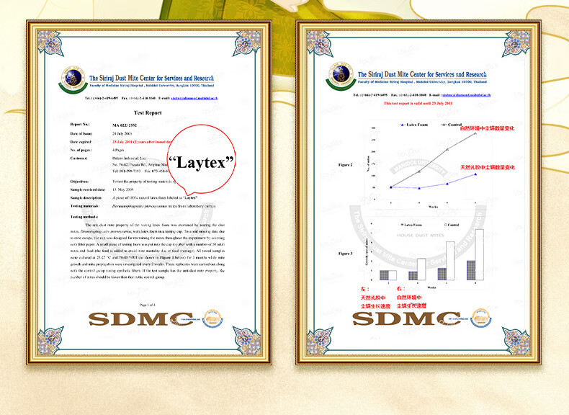The height and width of the screenshot is (415, 569).
Task: Click the bar chart in Figure 3
Action: [x=429, y=254]
